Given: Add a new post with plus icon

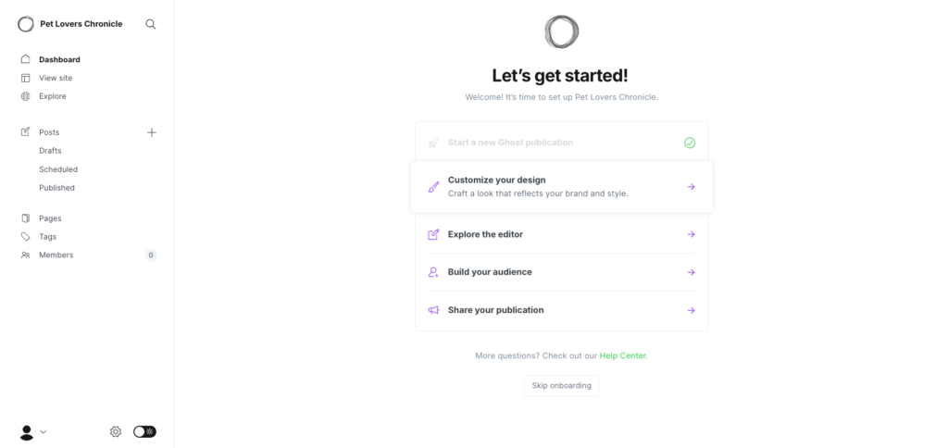Looking at the screenshot, I should [x=152, y=132].
